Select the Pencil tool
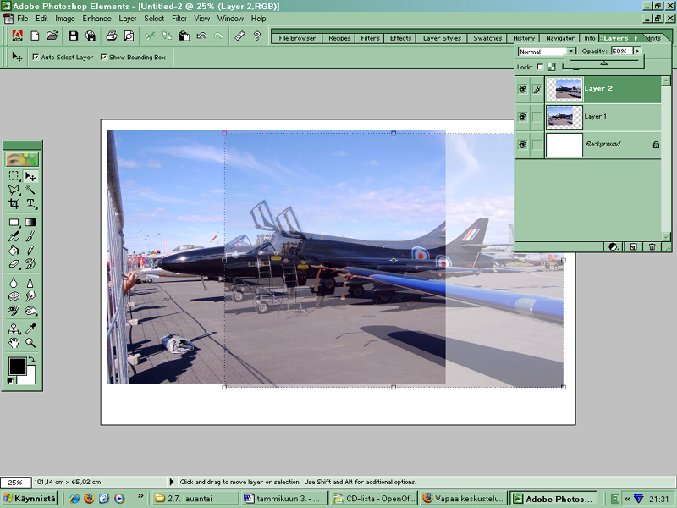The height and width of the screenshot is (508, 677). (x=30, y=250)
